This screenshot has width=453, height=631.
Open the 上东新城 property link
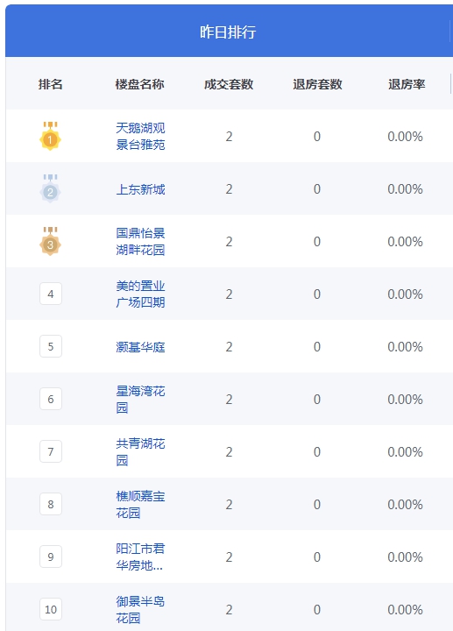pos(140,189)
